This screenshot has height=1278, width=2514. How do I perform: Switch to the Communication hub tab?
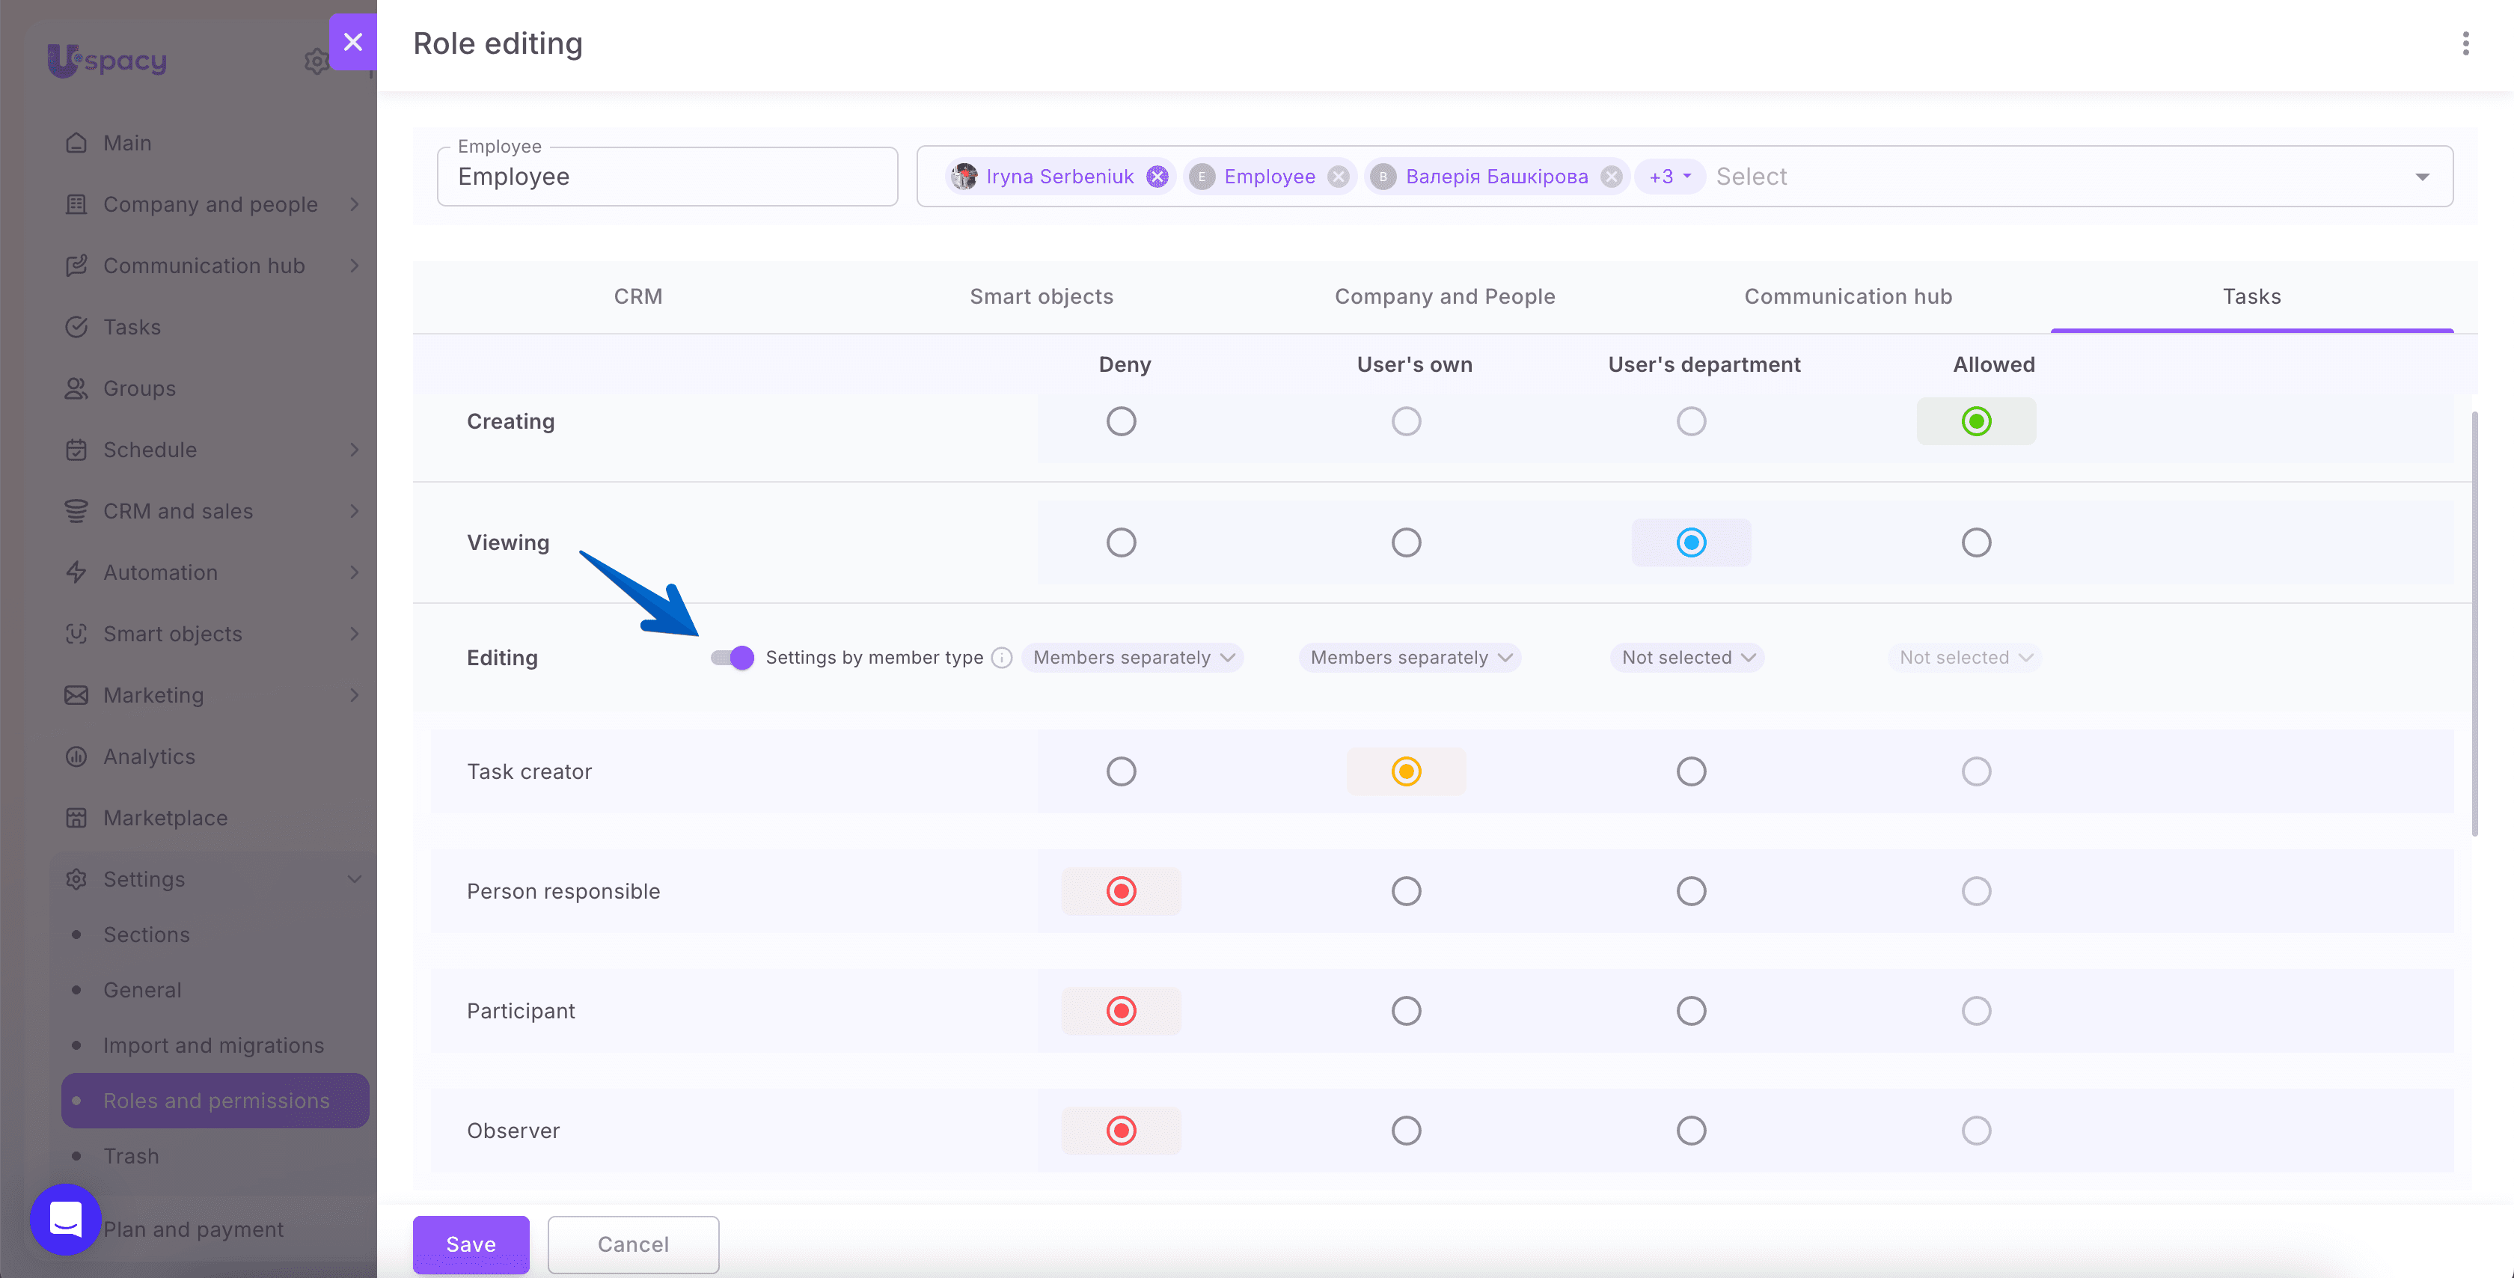[1848, 297]
